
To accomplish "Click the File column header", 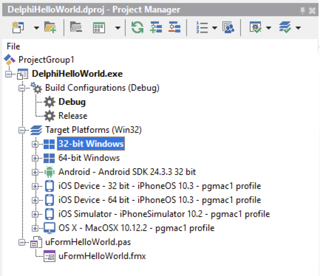I will [13, 46].
